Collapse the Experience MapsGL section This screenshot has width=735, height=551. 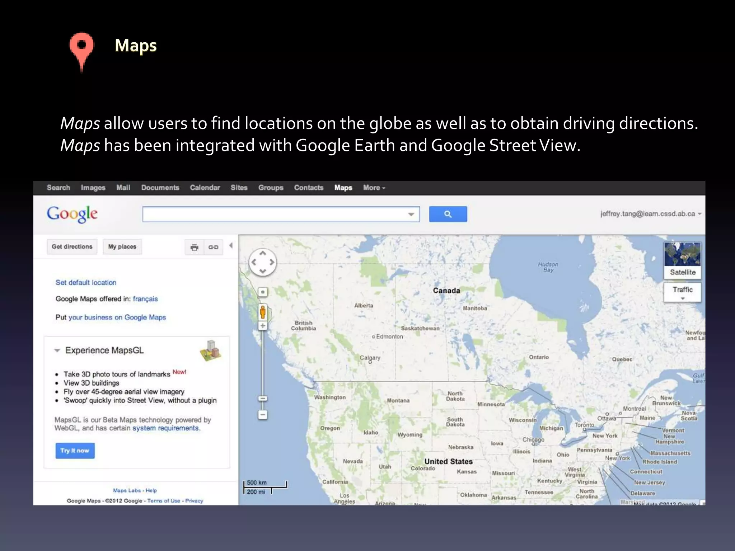pos(57,350)
